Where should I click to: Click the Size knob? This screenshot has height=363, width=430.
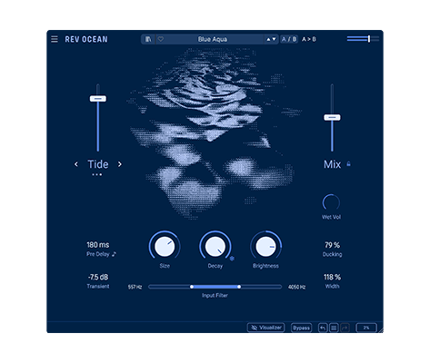click(x=165, y=247)
